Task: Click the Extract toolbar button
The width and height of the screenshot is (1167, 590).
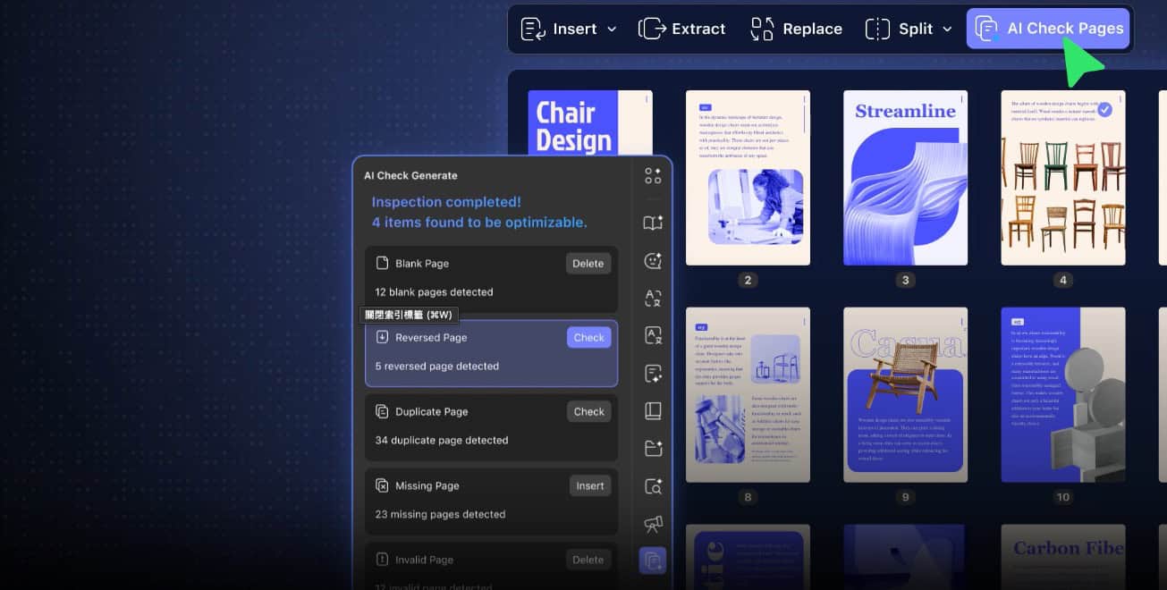Action: click(x=681, y=29)
